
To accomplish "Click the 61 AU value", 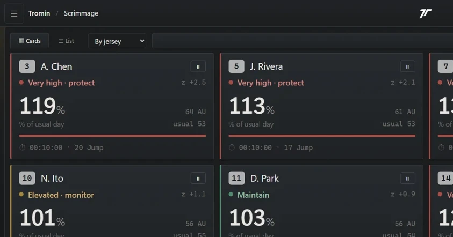I will (405, 112).
